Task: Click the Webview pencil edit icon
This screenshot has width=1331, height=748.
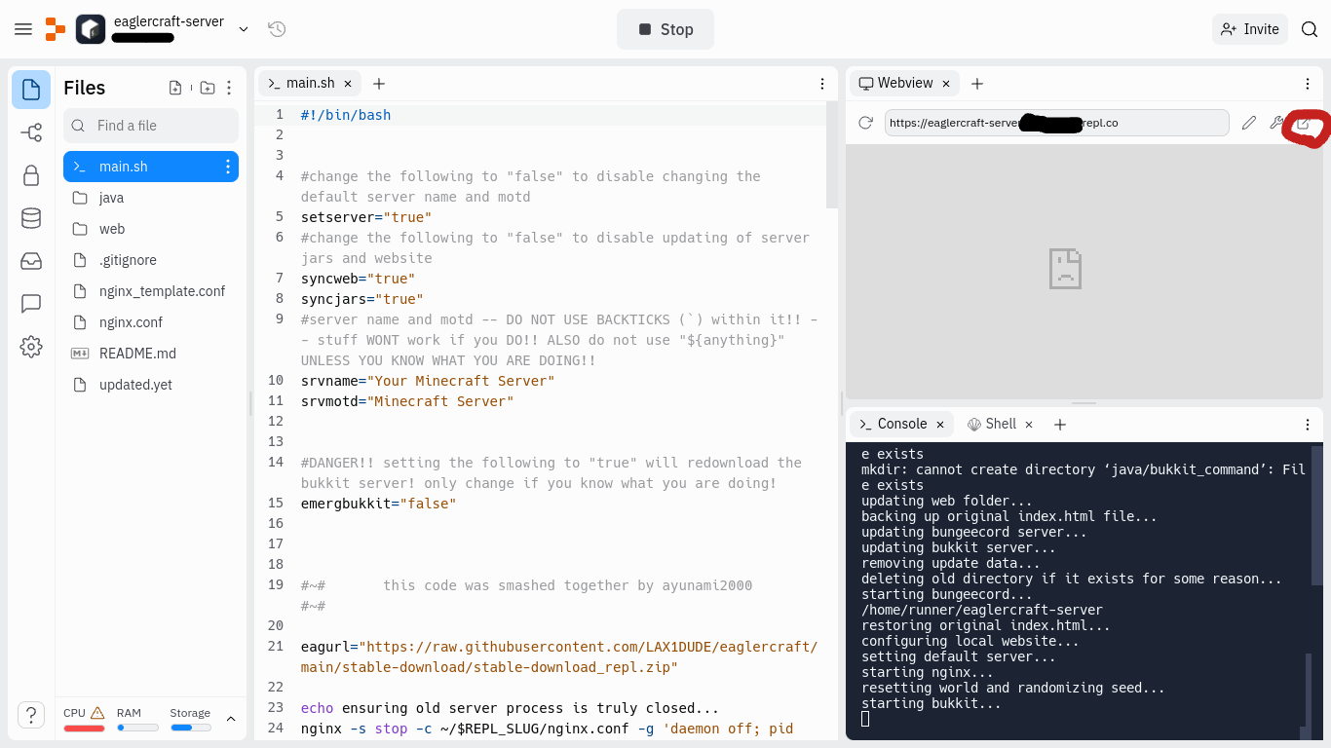Action: (1249, 123)
